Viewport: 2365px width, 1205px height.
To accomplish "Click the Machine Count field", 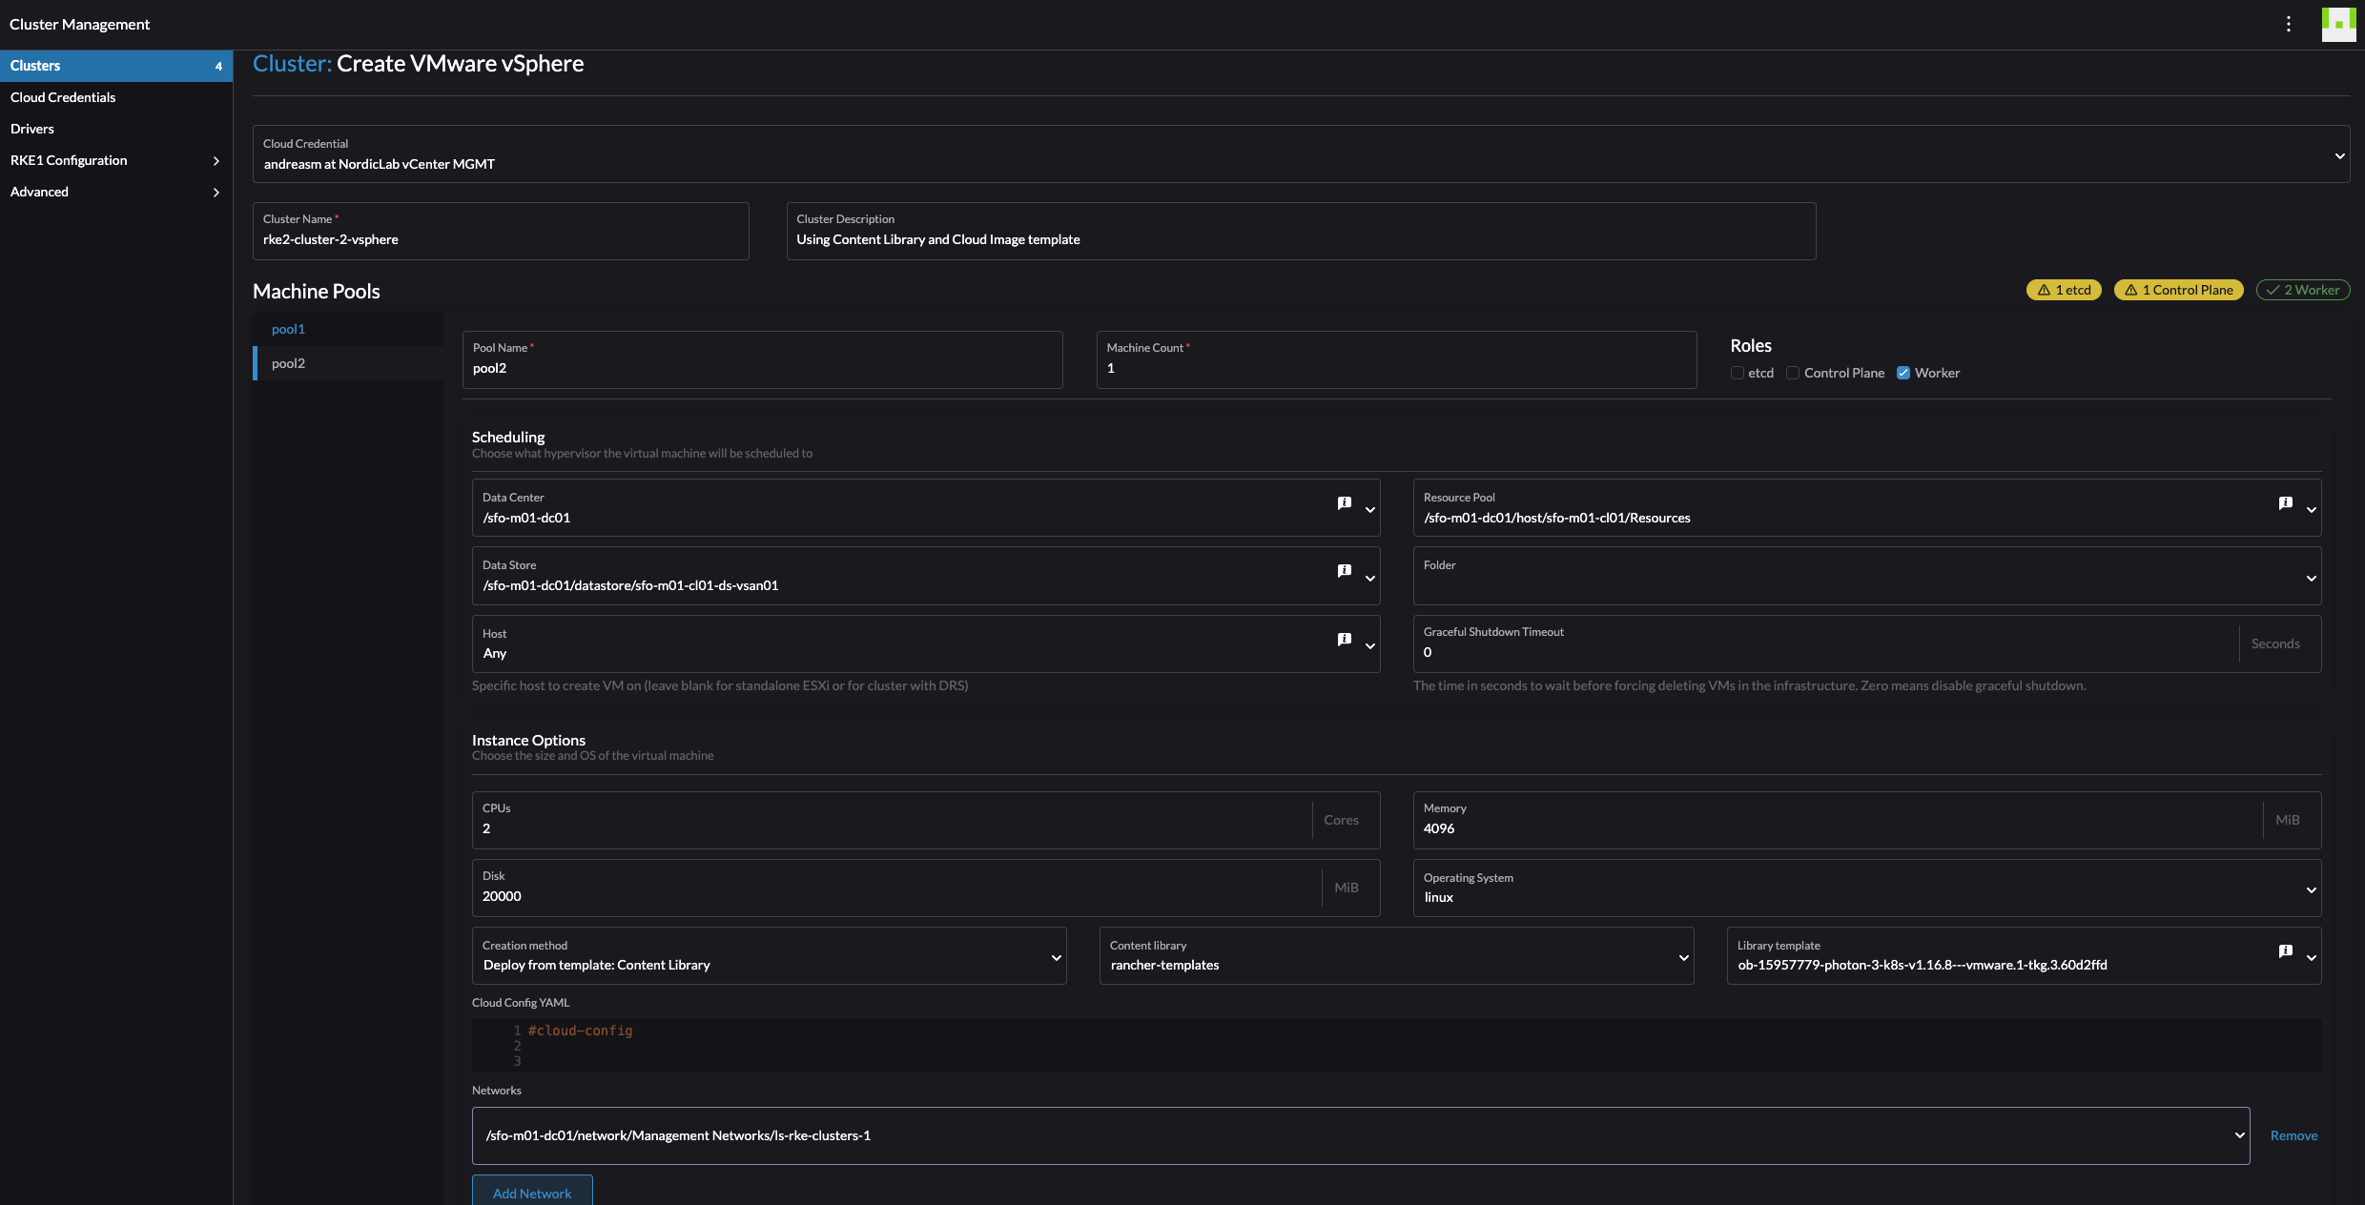I will coord(1396,359).
